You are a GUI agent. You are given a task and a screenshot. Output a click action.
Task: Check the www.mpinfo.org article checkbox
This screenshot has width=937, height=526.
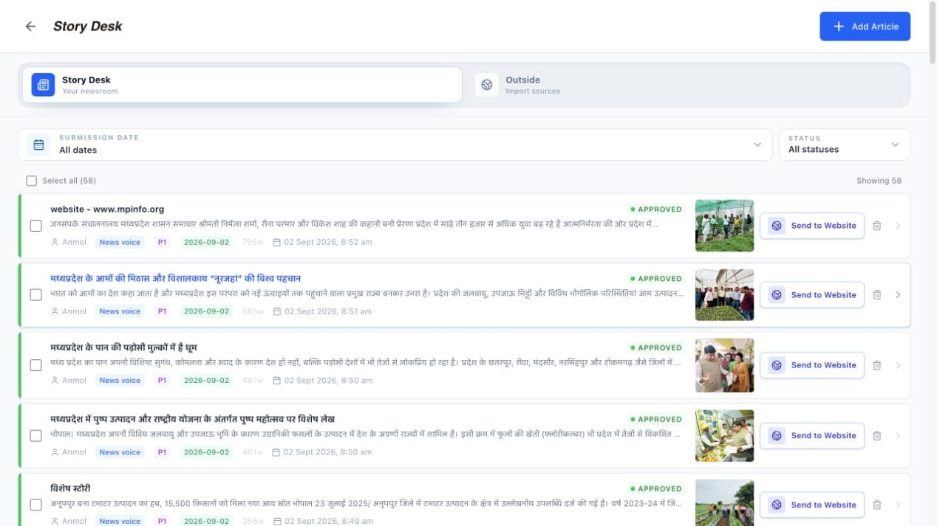pos(35,226)
